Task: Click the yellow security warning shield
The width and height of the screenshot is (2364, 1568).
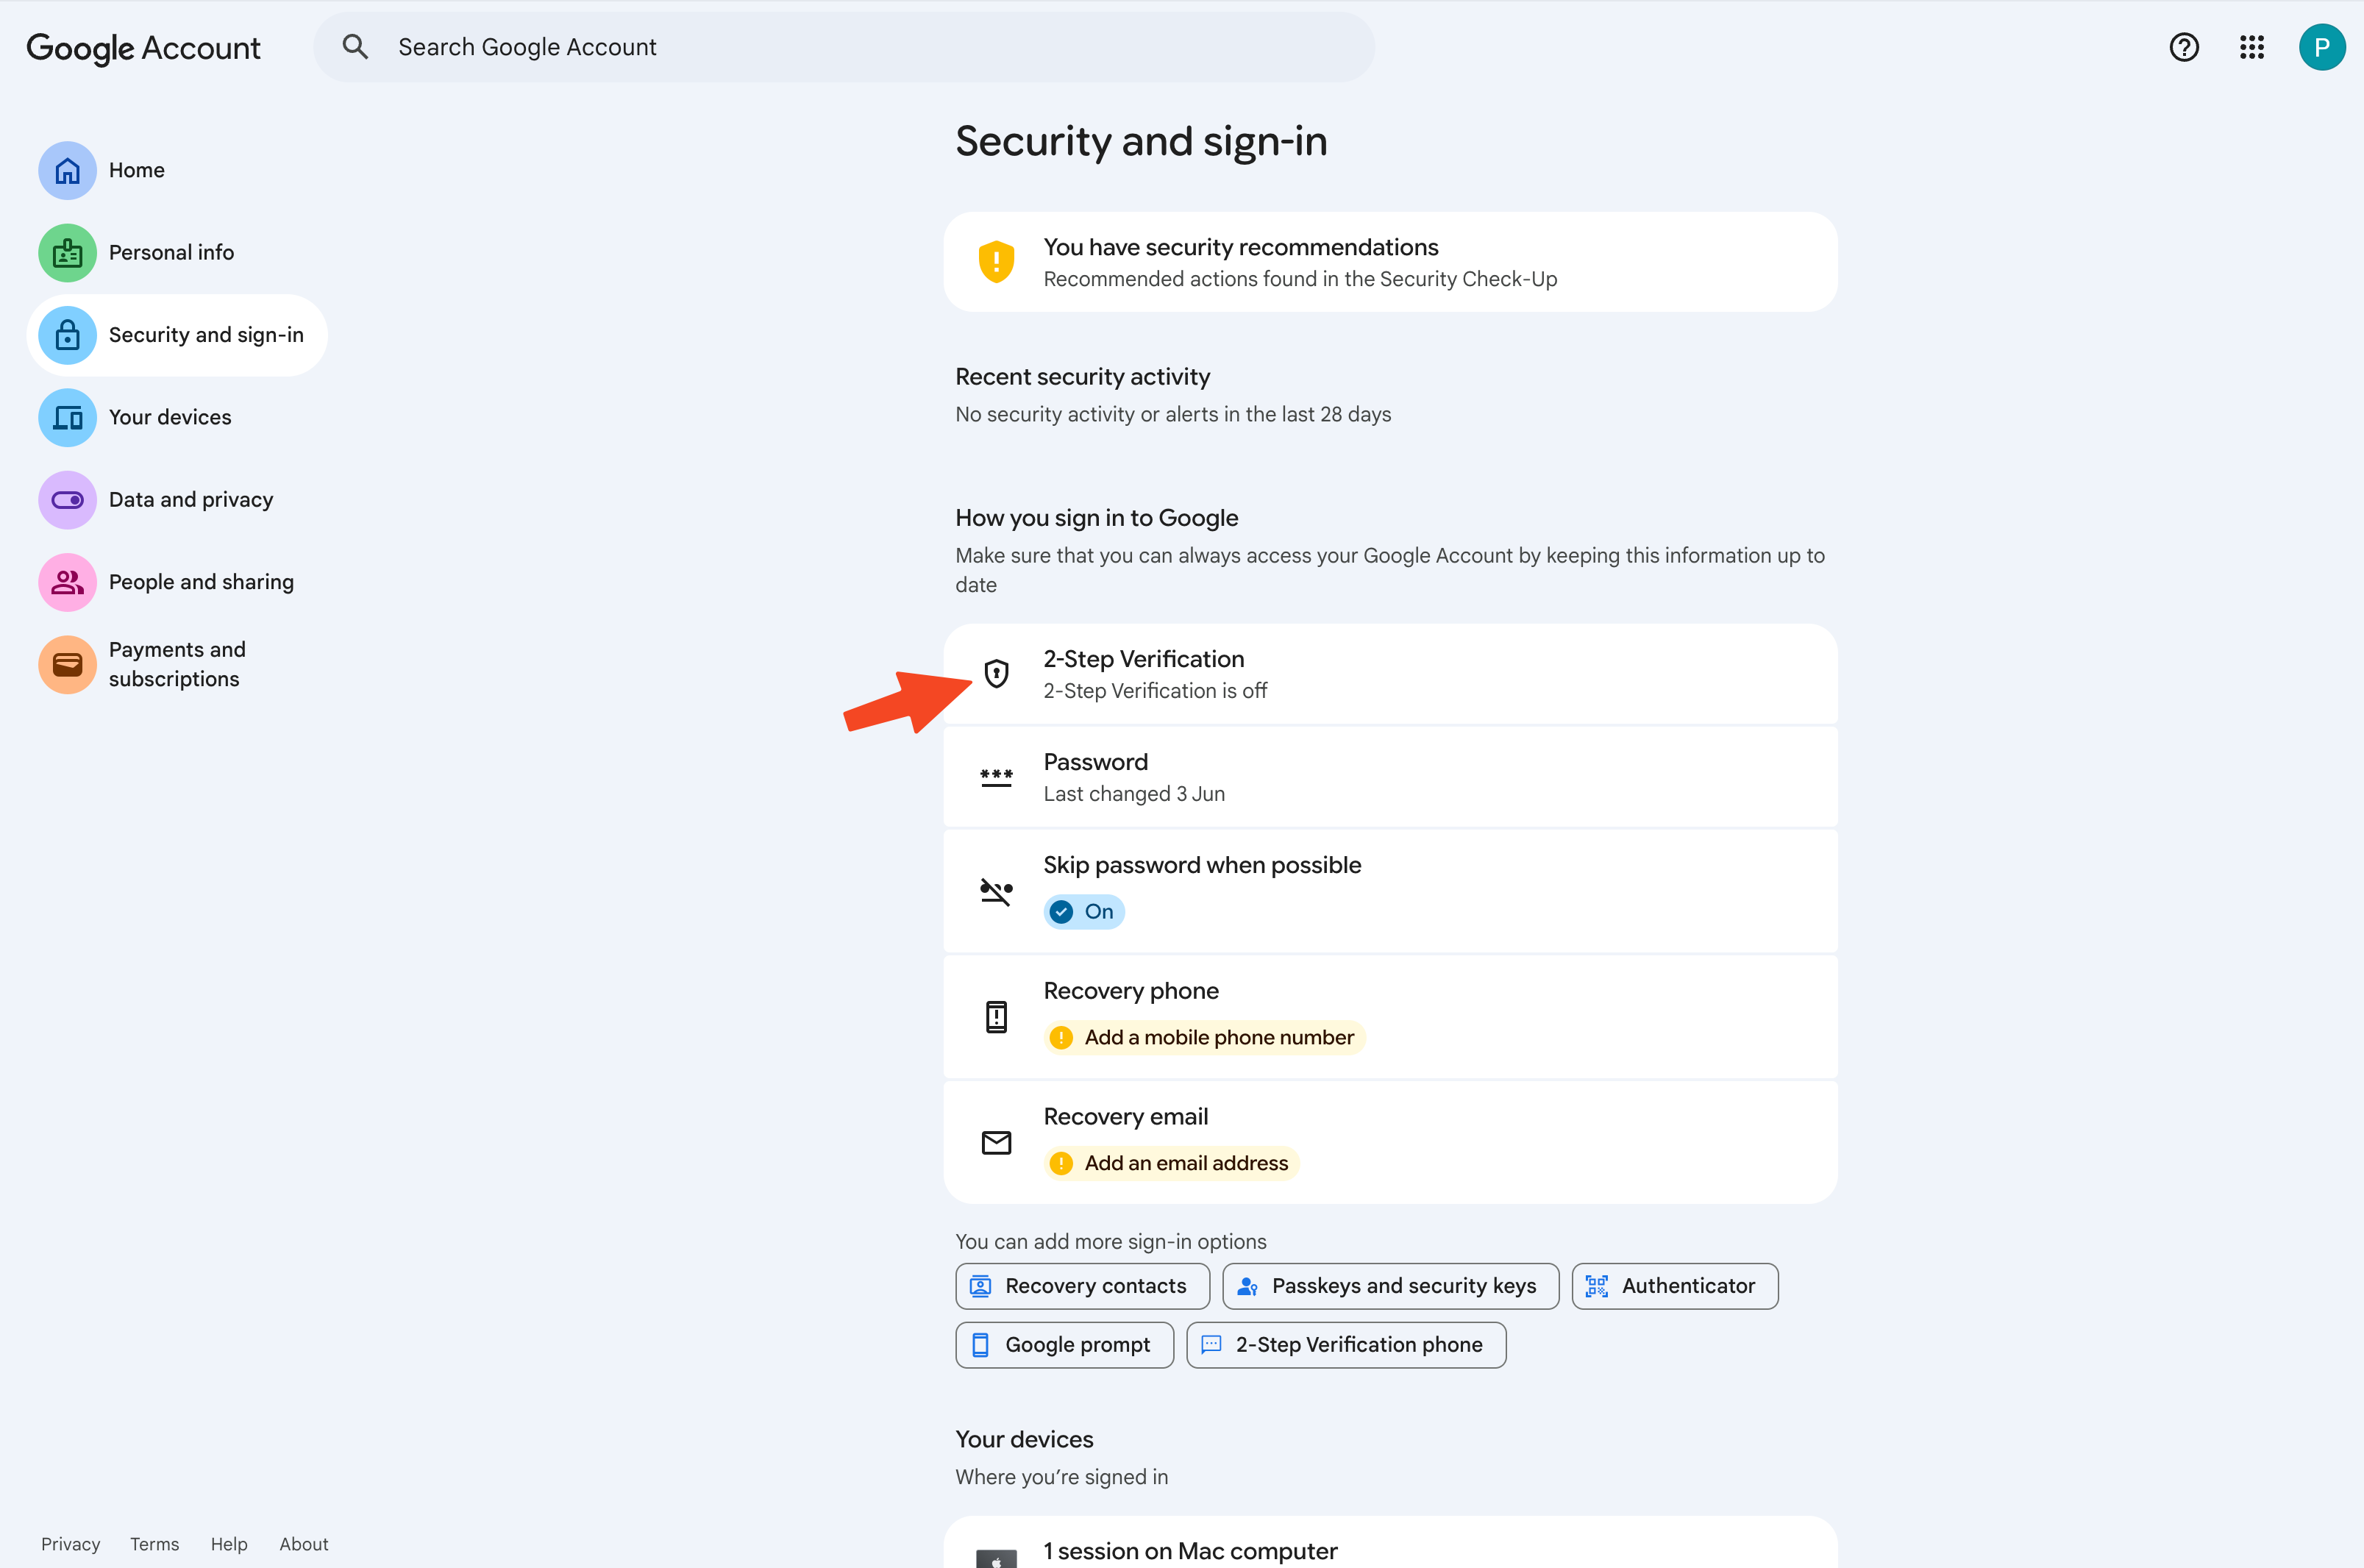Action: (996, 262)
